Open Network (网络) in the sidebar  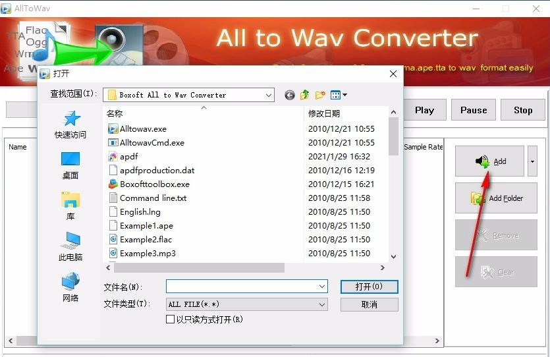(70, 287)
